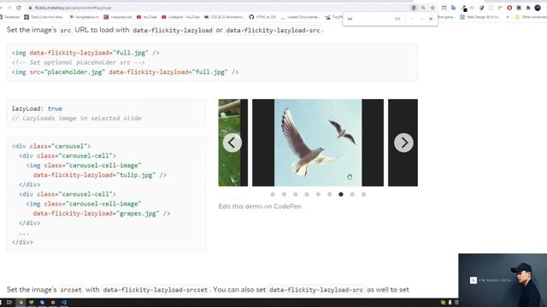The height and width of the screenshot is (307, 547).
Task: Open the browser profile avatar icon
Action: click(538, 8)
